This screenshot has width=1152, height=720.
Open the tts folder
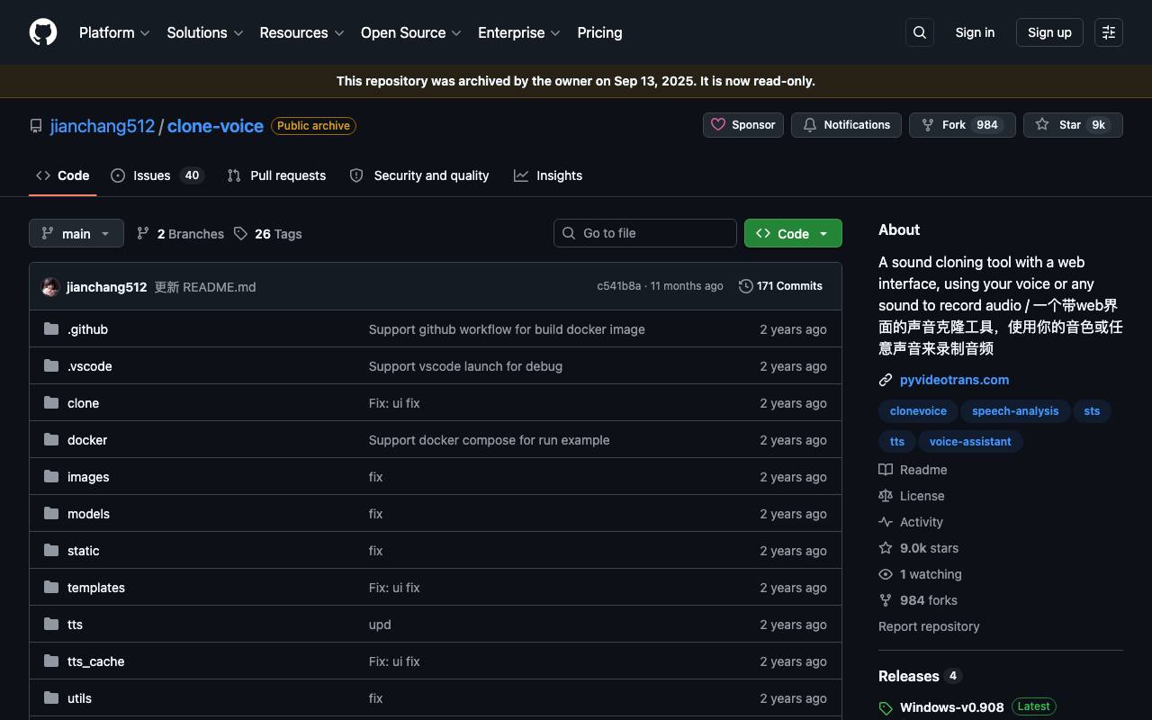tap(75, 625)
